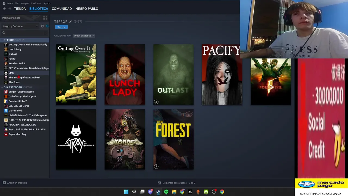Sort library by recent activity clock icon
348x196 pixels.
42,26
